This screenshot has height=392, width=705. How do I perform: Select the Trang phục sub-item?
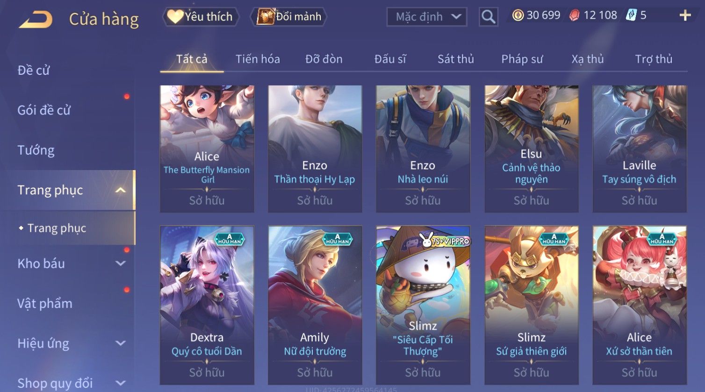[x=57, y=228]
